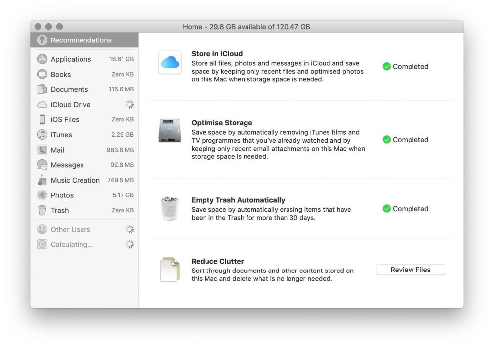The image size is (494, 348).
Task: Select the Applications icon in the sidebar
Action: coord(42,59)
